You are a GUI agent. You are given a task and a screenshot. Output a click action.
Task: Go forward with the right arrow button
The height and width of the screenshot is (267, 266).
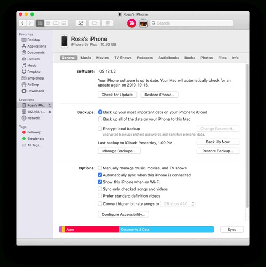tap(30, 23)
